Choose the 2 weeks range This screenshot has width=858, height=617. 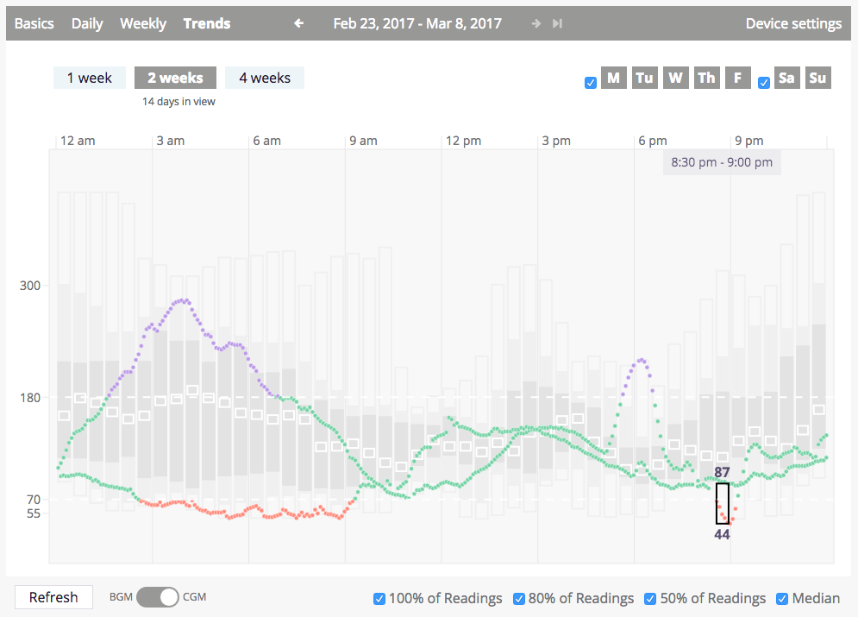(x=175, y=78)
